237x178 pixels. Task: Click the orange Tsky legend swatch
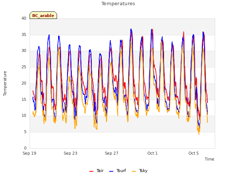[134, 171]
